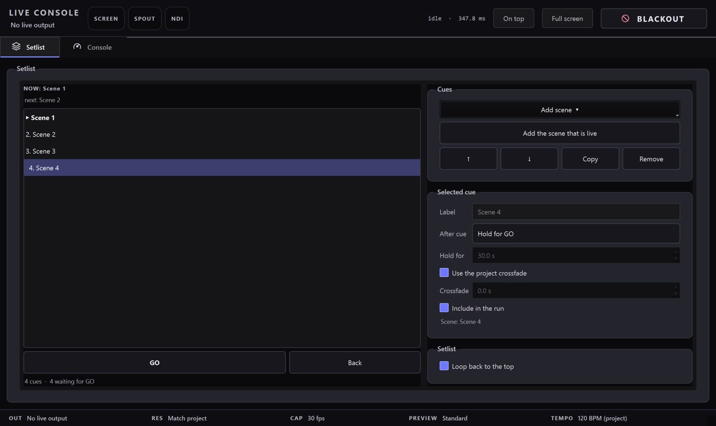Select 2. Scene 2 in the cue list
716x426 pixels.
pyautogui.click(x=222, y=134)
